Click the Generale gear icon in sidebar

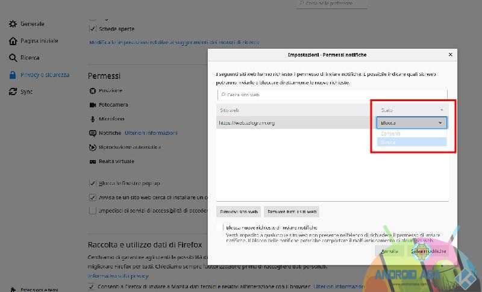coord(13,24)
